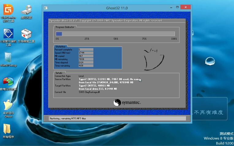
Task: Click the Connection type Local value
Action: 81,76
